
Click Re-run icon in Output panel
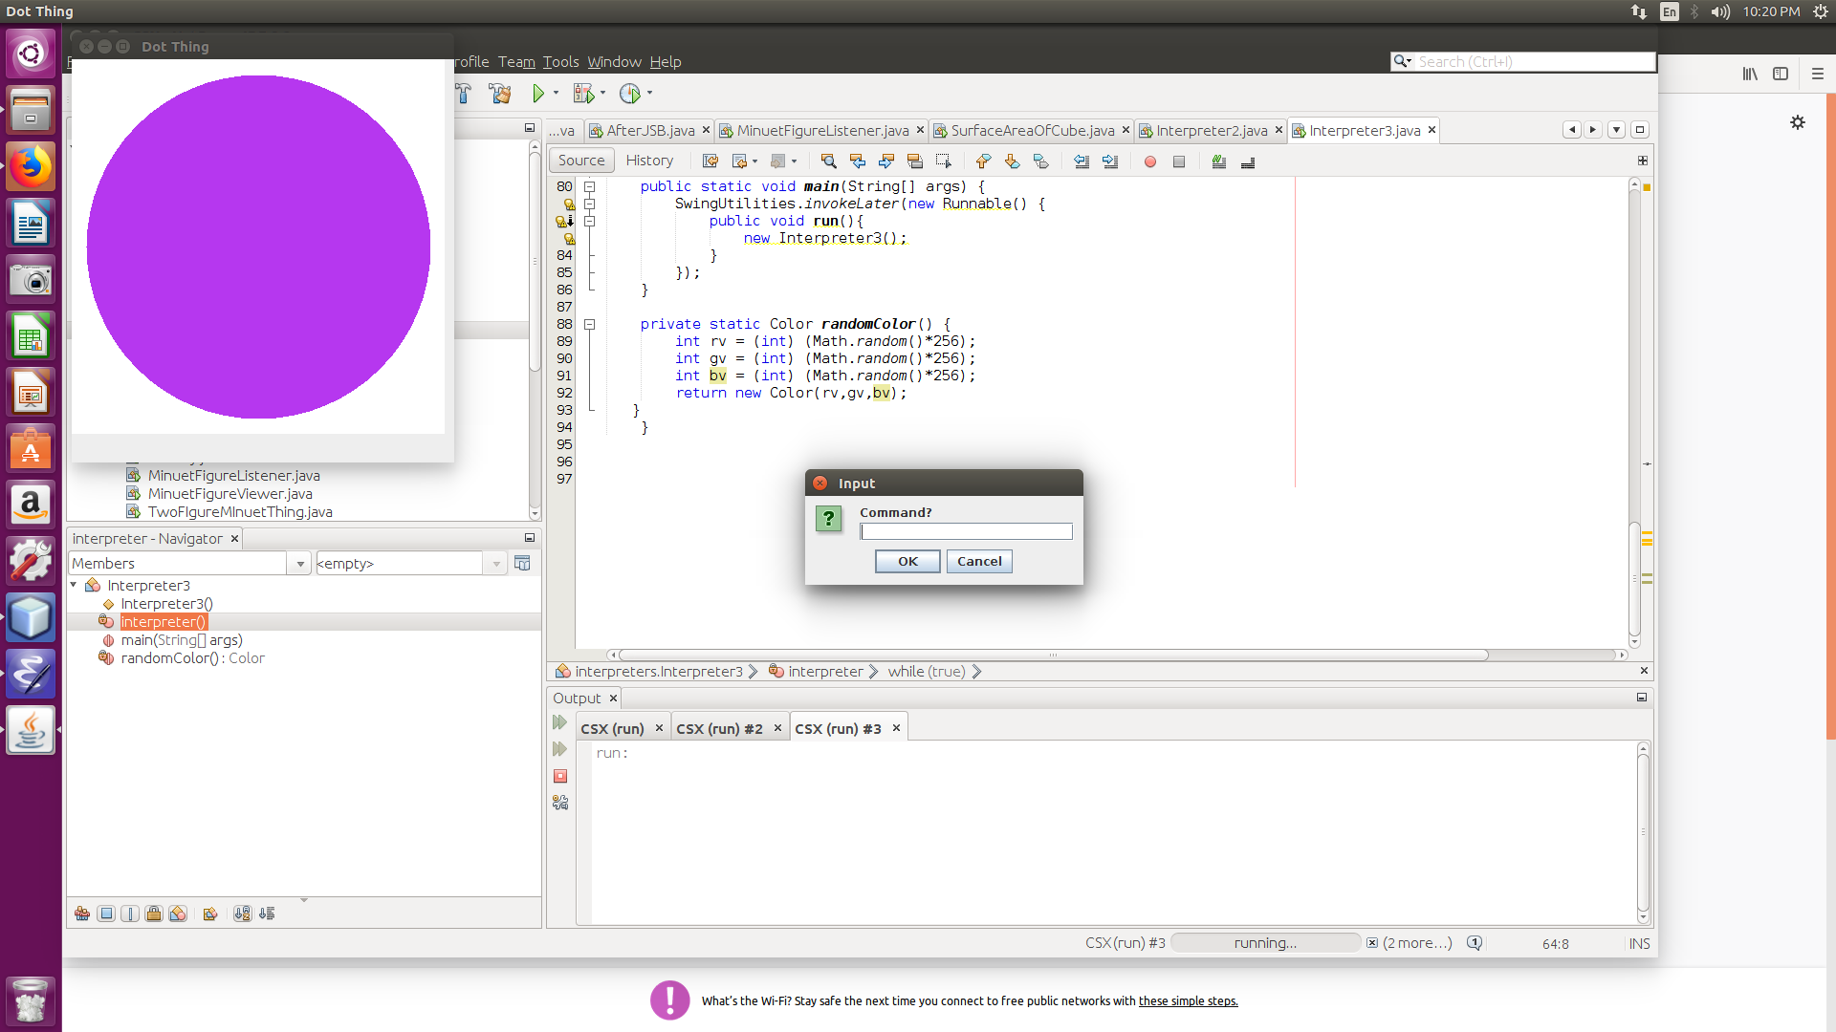pos(560,723)
